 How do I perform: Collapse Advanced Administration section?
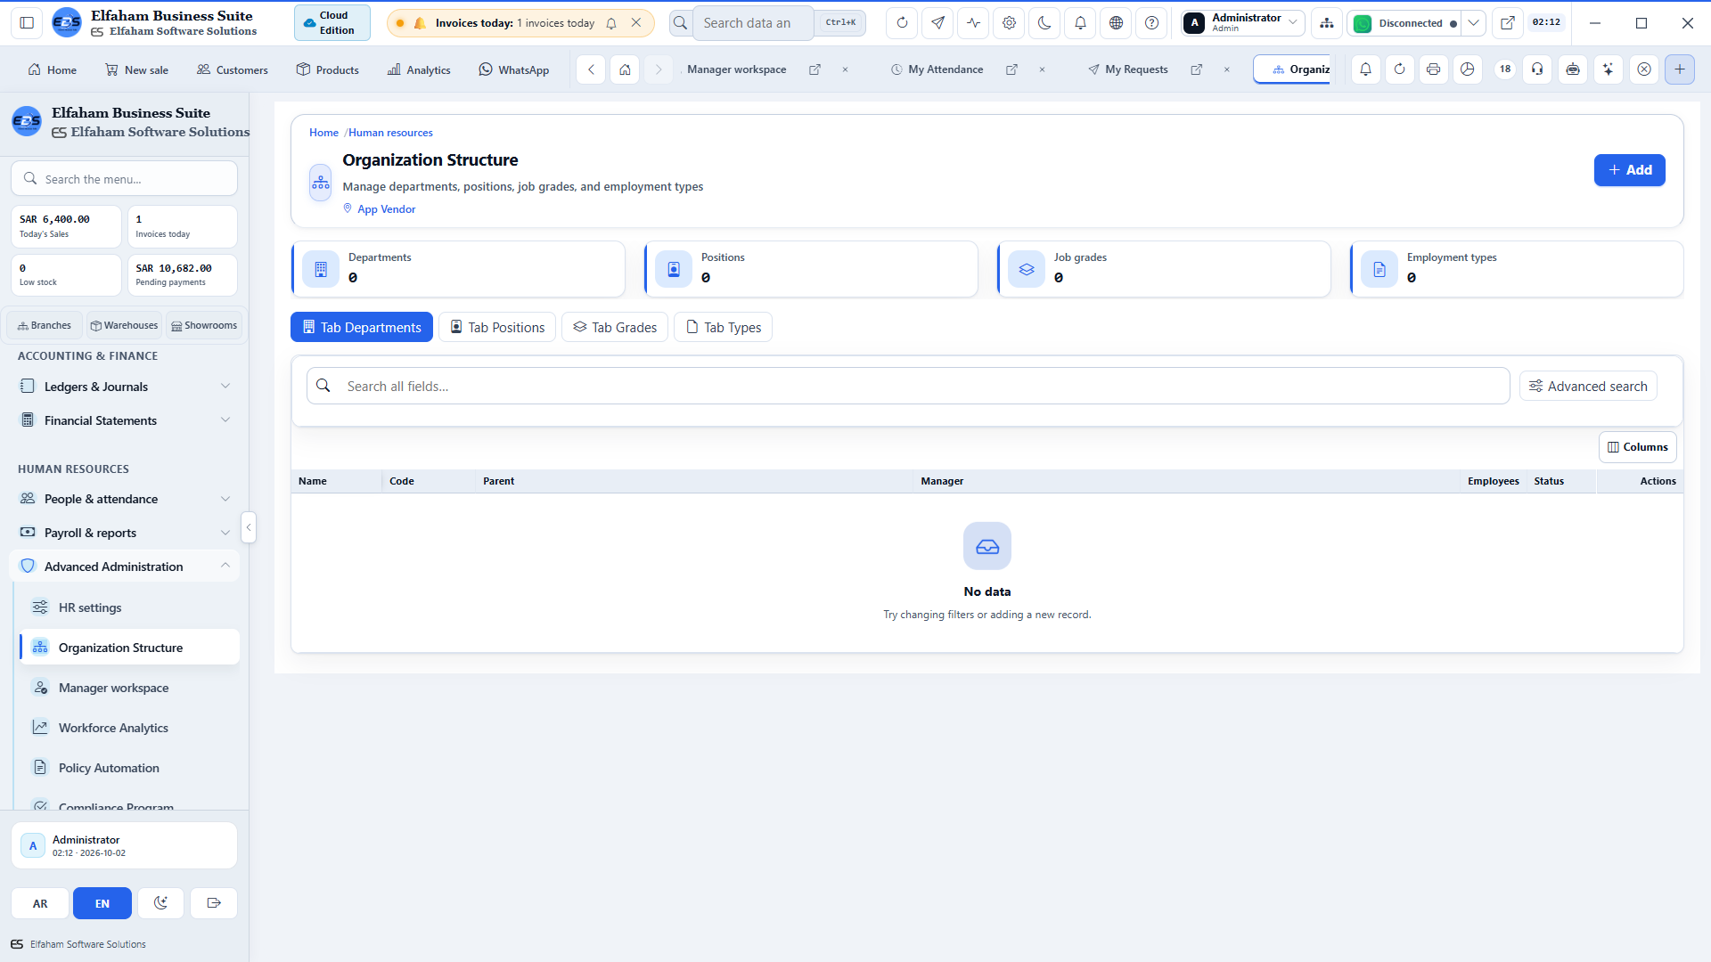point(125,567)
